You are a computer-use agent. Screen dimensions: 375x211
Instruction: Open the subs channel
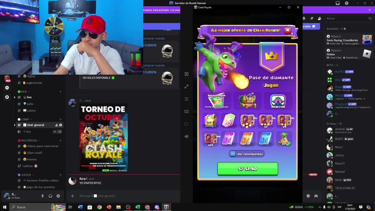[39, 104]
